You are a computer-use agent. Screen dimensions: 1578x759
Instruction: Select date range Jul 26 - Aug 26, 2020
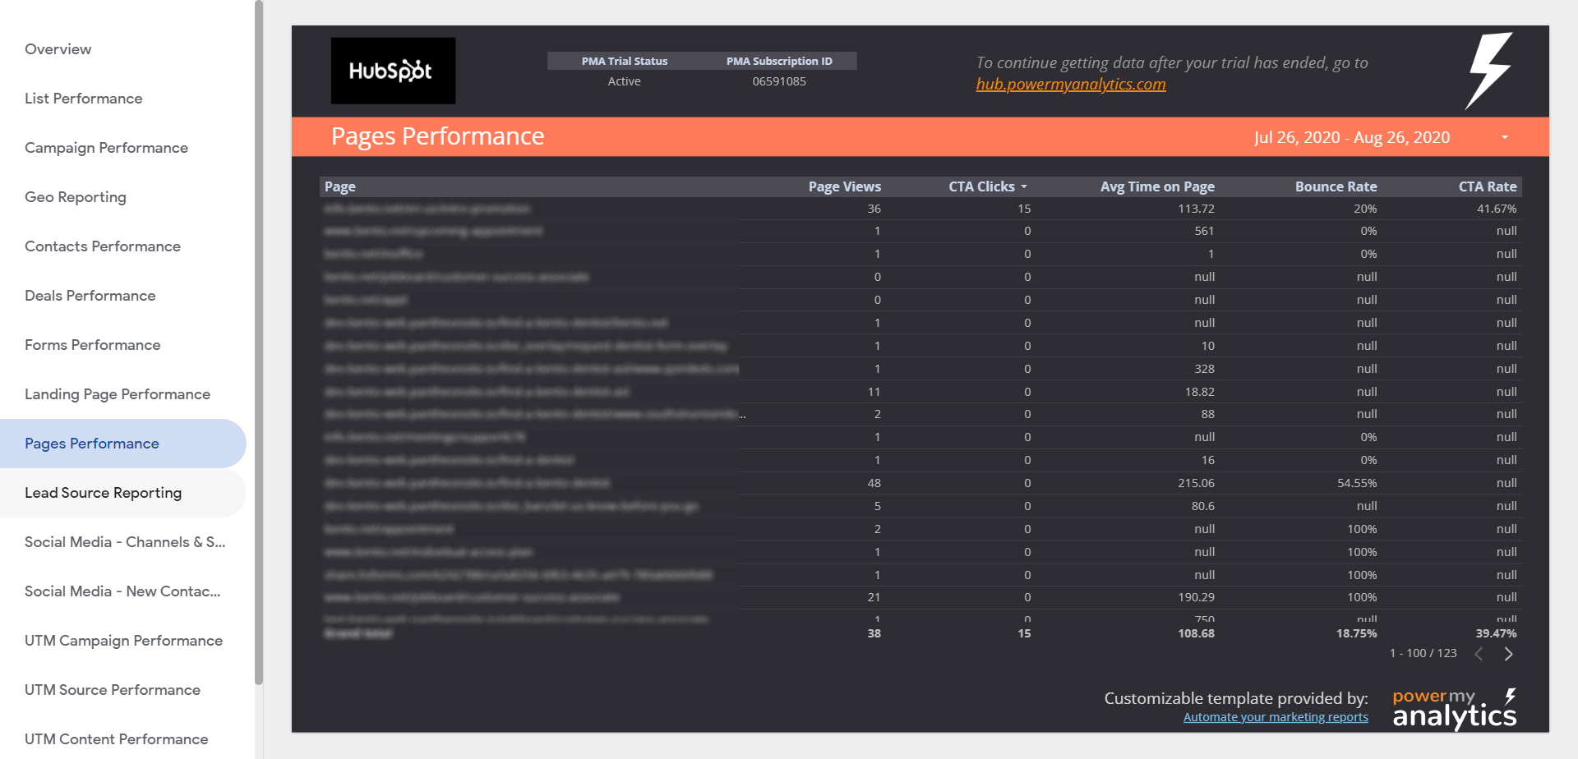tap(1351, 137)
